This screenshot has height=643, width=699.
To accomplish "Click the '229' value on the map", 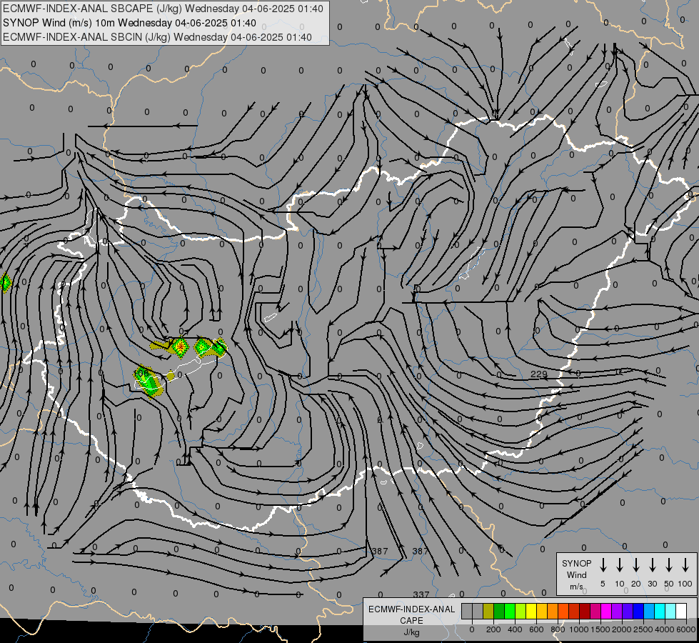I will pos(538,374).
